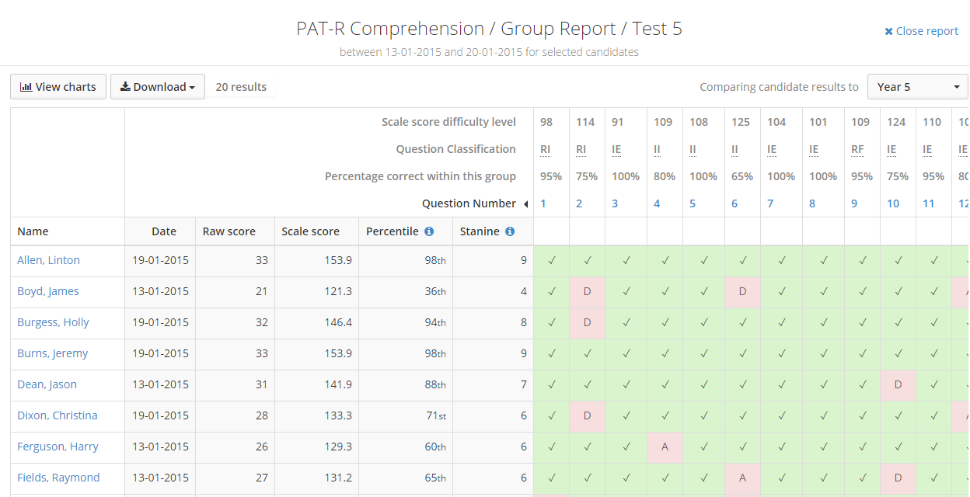This screenshot has width=970, height=497.
Task: Click the Percentile column header
Action: pyautogui.click(x=393, y=231)
